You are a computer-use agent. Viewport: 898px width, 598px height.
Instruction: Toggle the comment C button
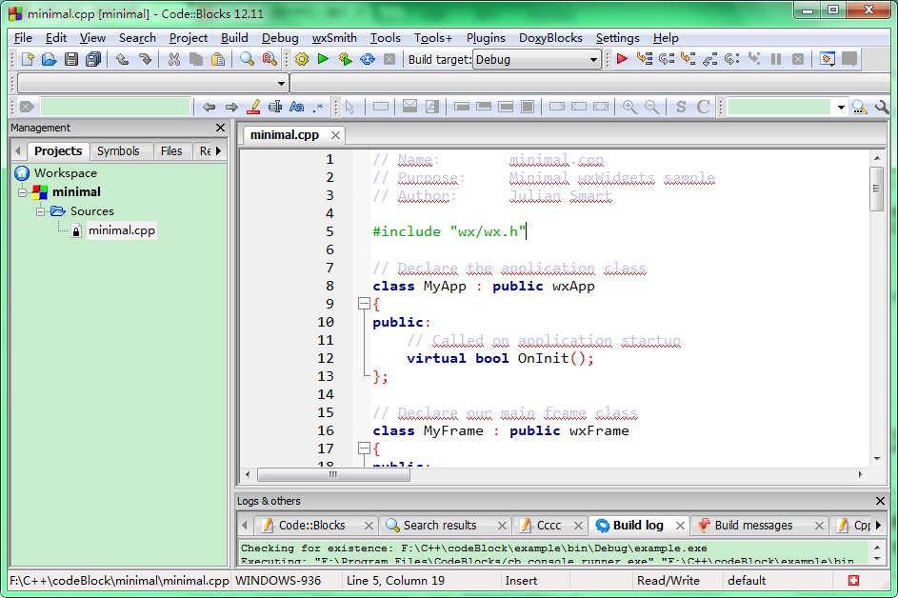(704, 107)
